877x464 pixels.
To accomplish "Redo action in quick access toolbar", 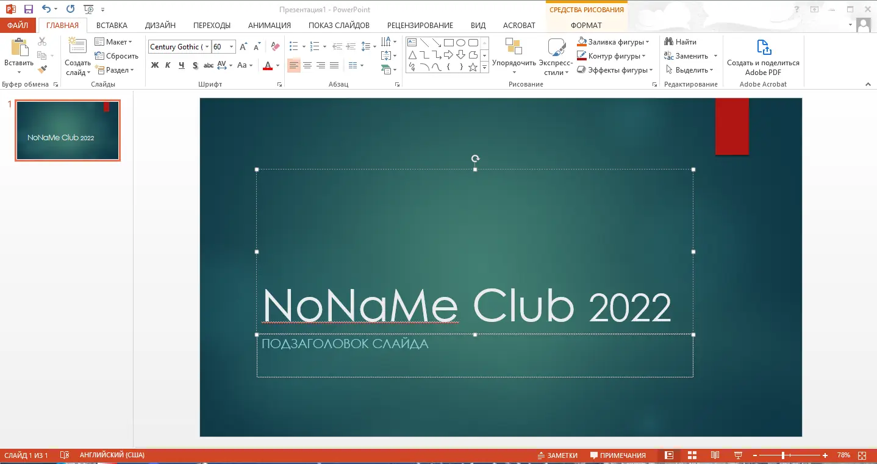I will (70, 9).
